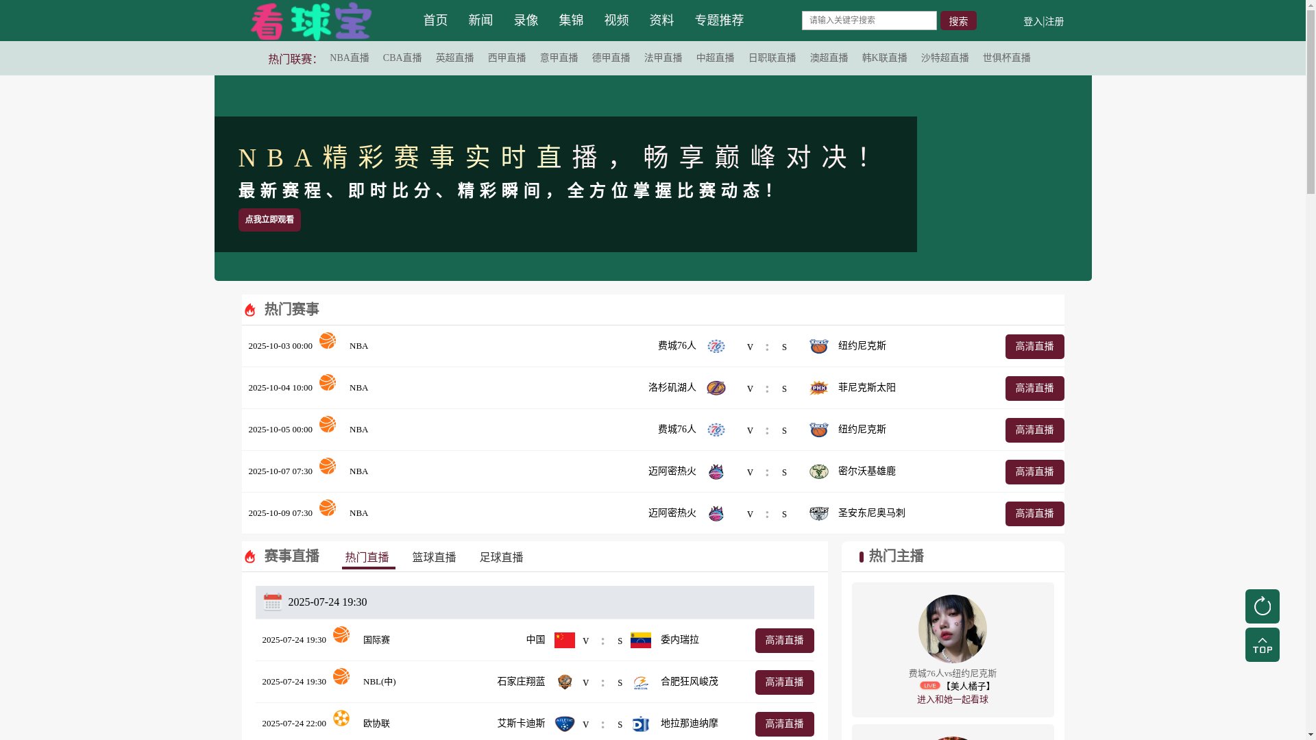This screenshot has width=1316, height=740.
Task: Click 高清直播 for 迈阿密热火 vs 密尔沃基雄鹿
Action: tap(1034, 472)
